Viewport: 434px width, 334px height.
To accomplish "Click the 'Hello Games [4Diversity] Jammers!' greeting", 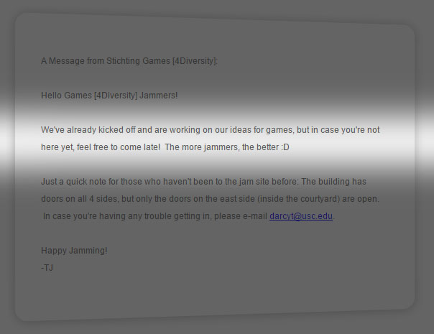I will (x=109, y=96).
